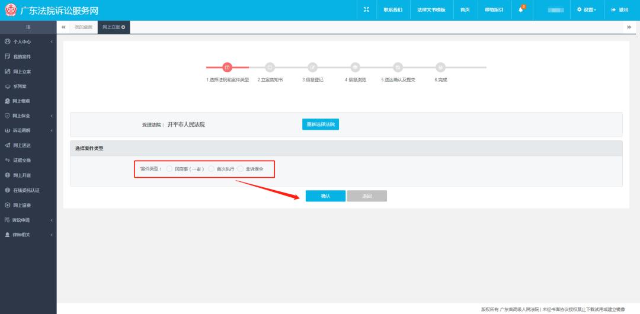
Task: Click step 2 立案告知书 circle
Action: tap(270, 67)
